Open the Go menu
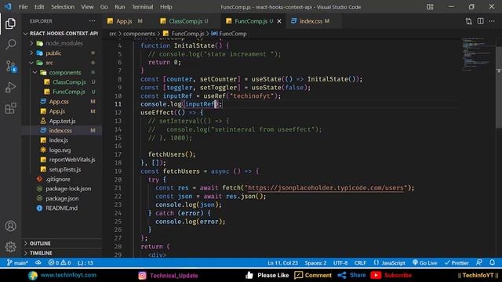 104,7
